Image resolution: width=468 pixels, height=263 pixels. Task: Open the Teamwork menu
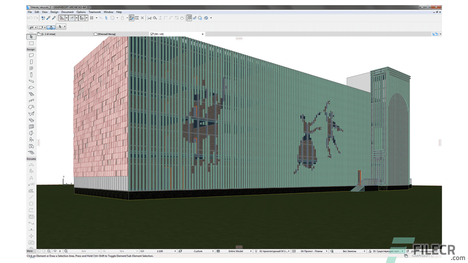(95, 12)
